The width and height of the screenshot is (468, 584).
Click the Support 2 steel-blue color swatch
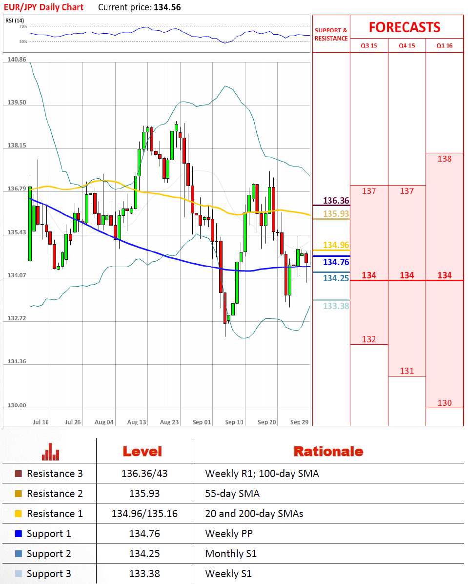click(18, 554)
